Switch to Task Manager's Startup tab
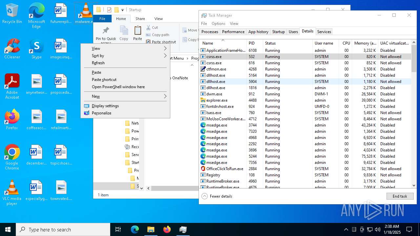This screenshot has height=236, width=420. 278,32
